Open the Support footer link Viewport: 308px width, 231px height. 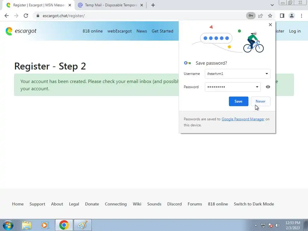tap(37, 204)
